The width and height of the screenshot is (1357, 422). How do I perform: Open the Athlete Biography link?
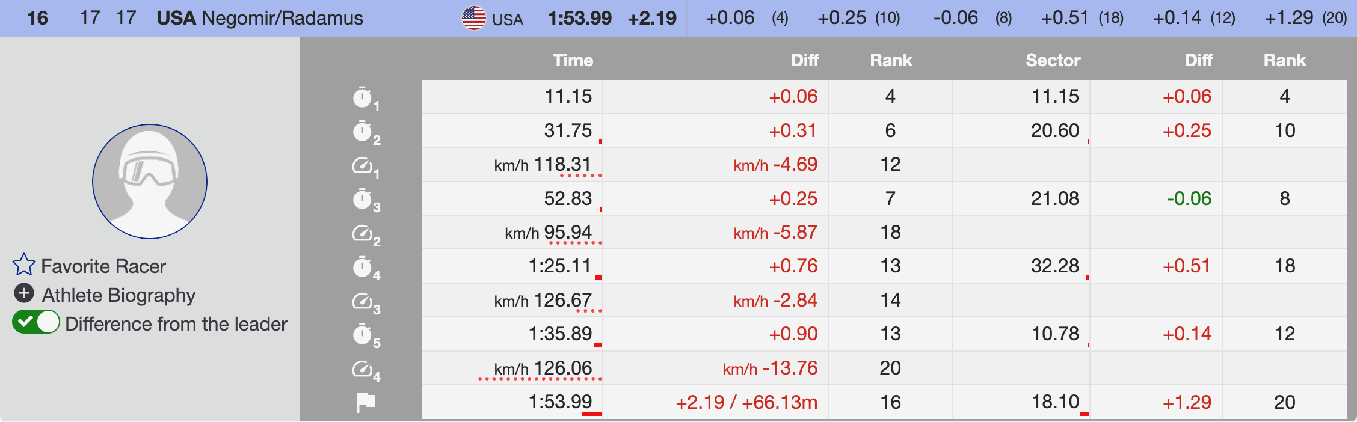point(118,295)
